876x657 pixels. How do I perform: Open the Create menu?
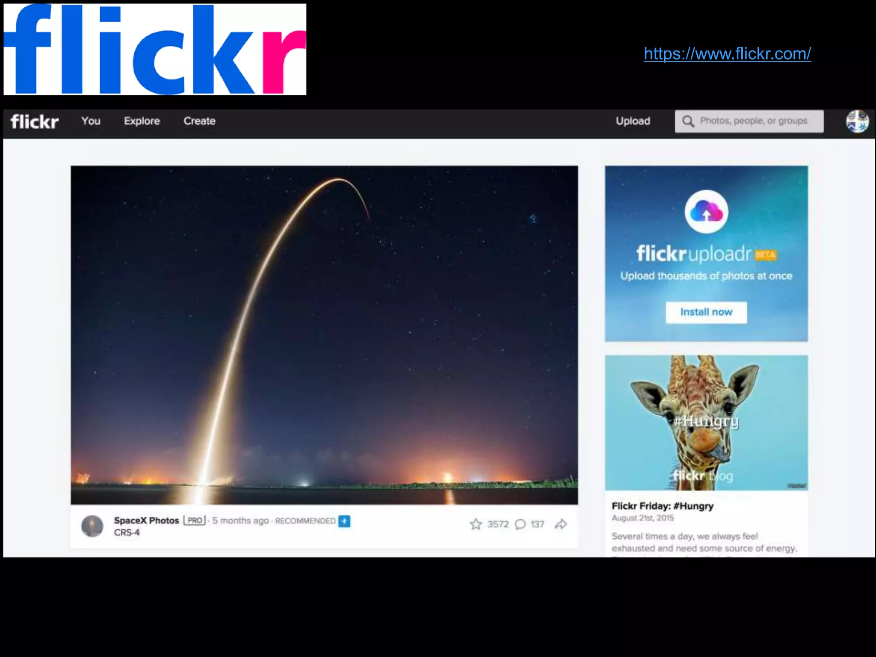point(199,121)
